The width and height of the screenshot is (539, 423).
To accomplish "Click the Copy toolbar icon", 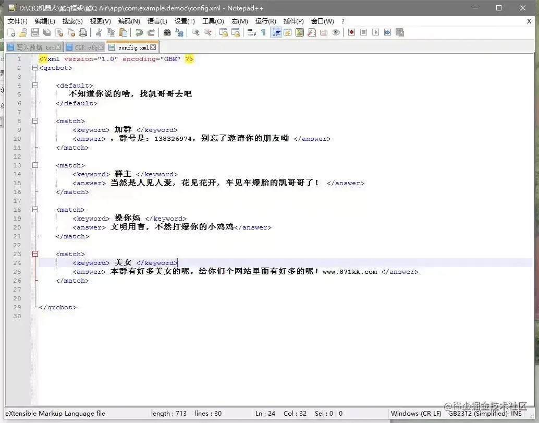I will point(111,33).
